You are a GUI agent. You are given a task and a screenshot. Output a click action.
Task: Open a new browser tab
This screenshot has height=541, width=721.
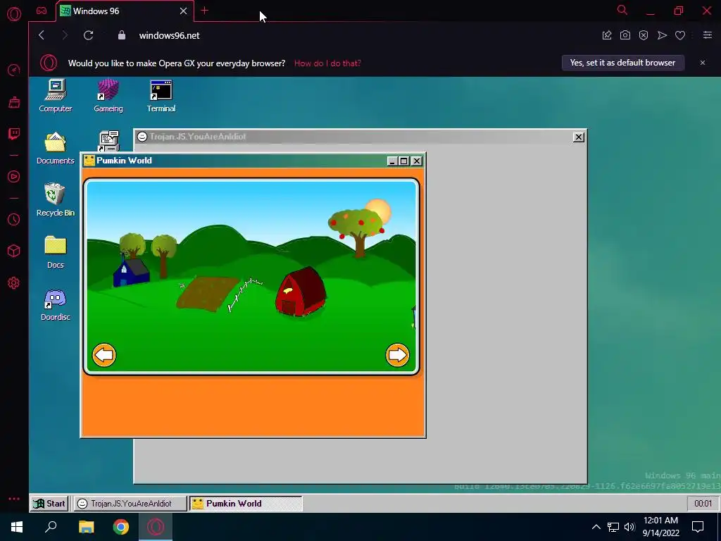[205, 11]
